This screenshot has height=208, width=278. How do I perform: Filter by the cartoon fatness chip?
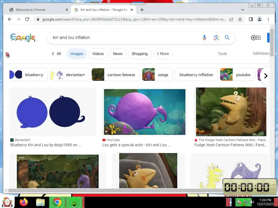tap(116, 75)
